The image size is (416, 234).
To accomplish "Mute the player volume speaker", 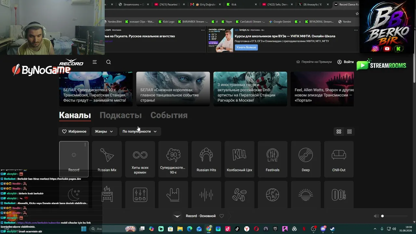I will pos(376,216).
